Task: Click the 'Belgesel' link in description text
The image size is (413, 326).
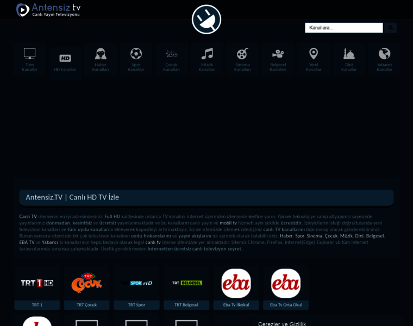Action: (x=375, y=236)
